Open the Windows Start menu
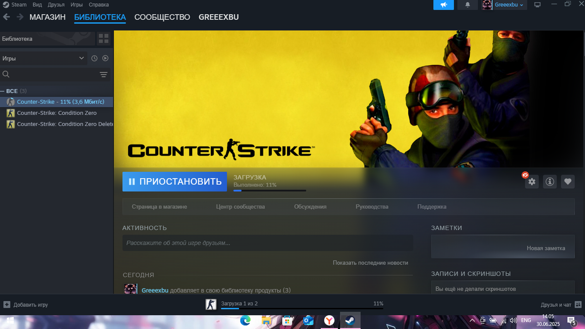This screenshot has height=329, width=585. (10, 321)
